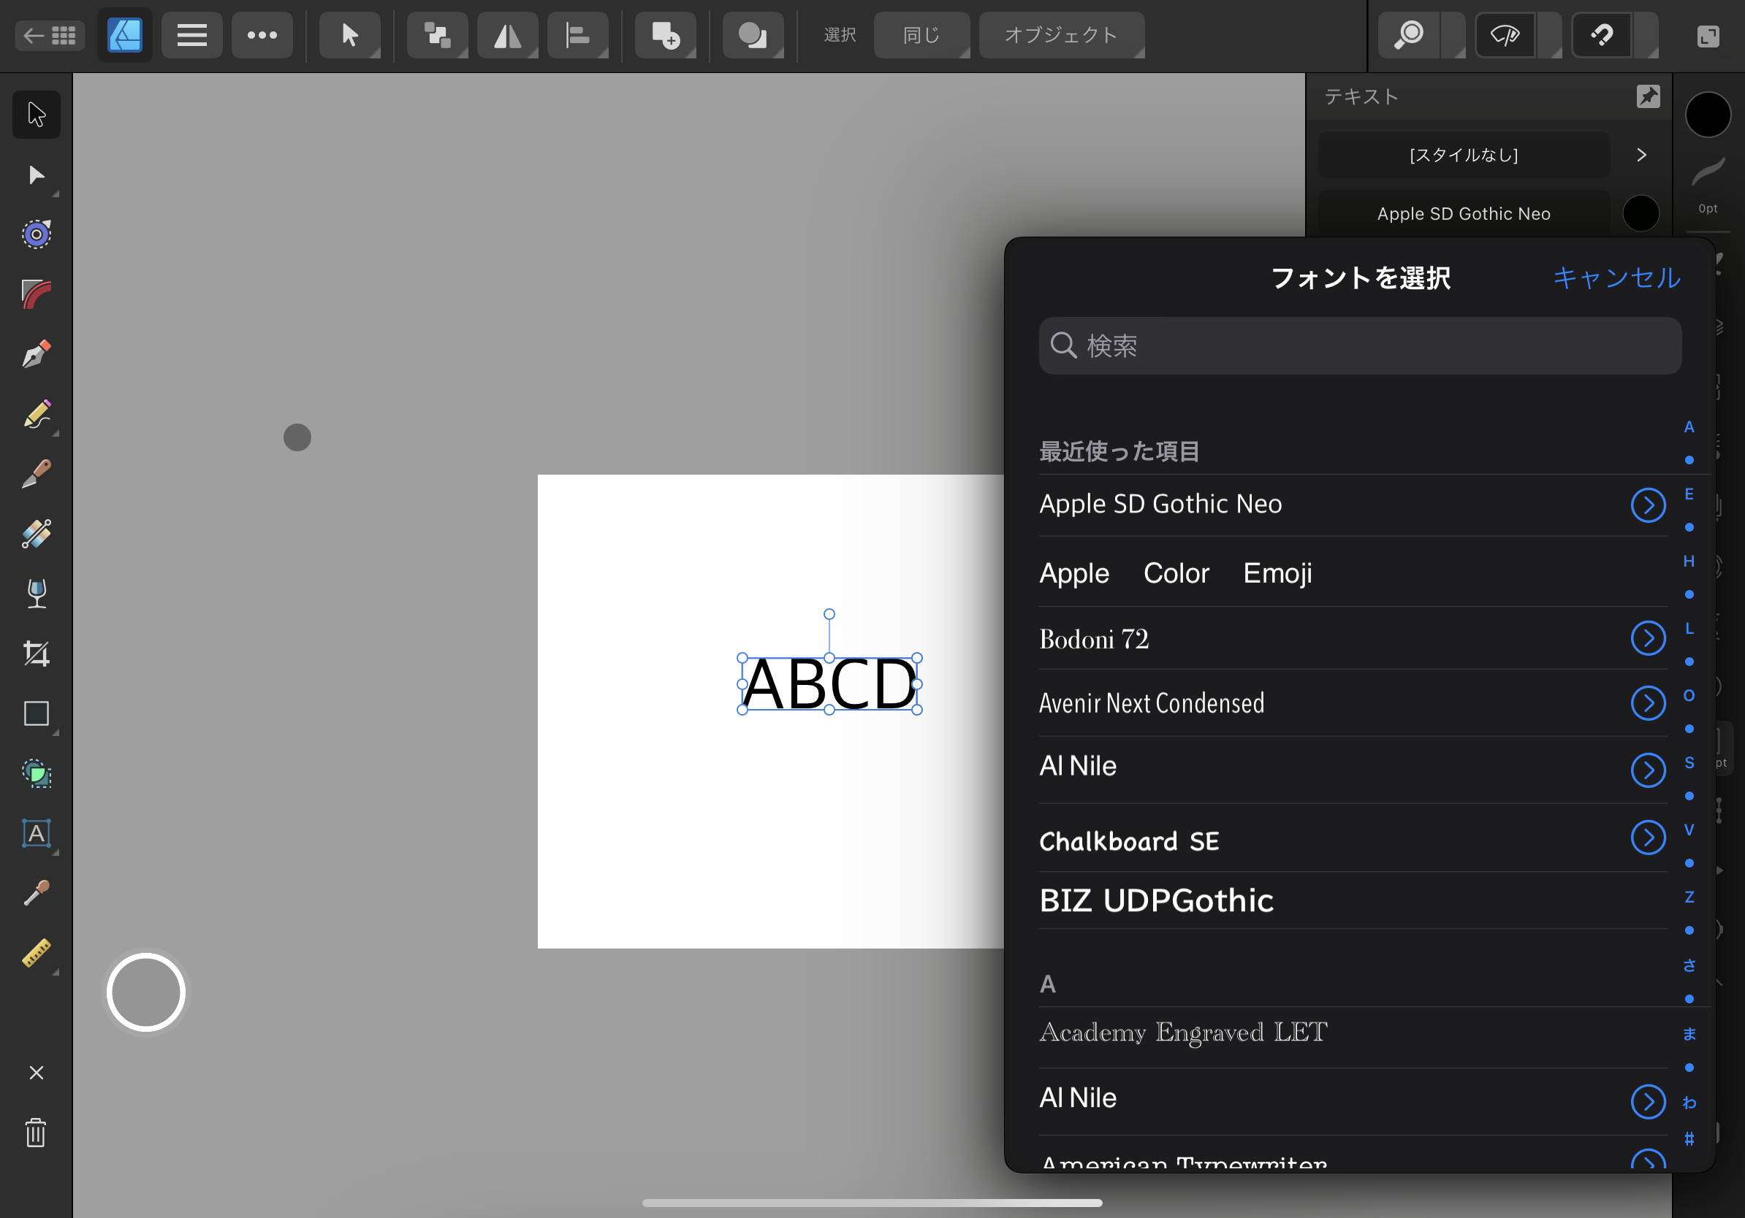Screen dimensions: 1745x1218
Task: Open the zoom magnifier options
Action: [1409, 35]
